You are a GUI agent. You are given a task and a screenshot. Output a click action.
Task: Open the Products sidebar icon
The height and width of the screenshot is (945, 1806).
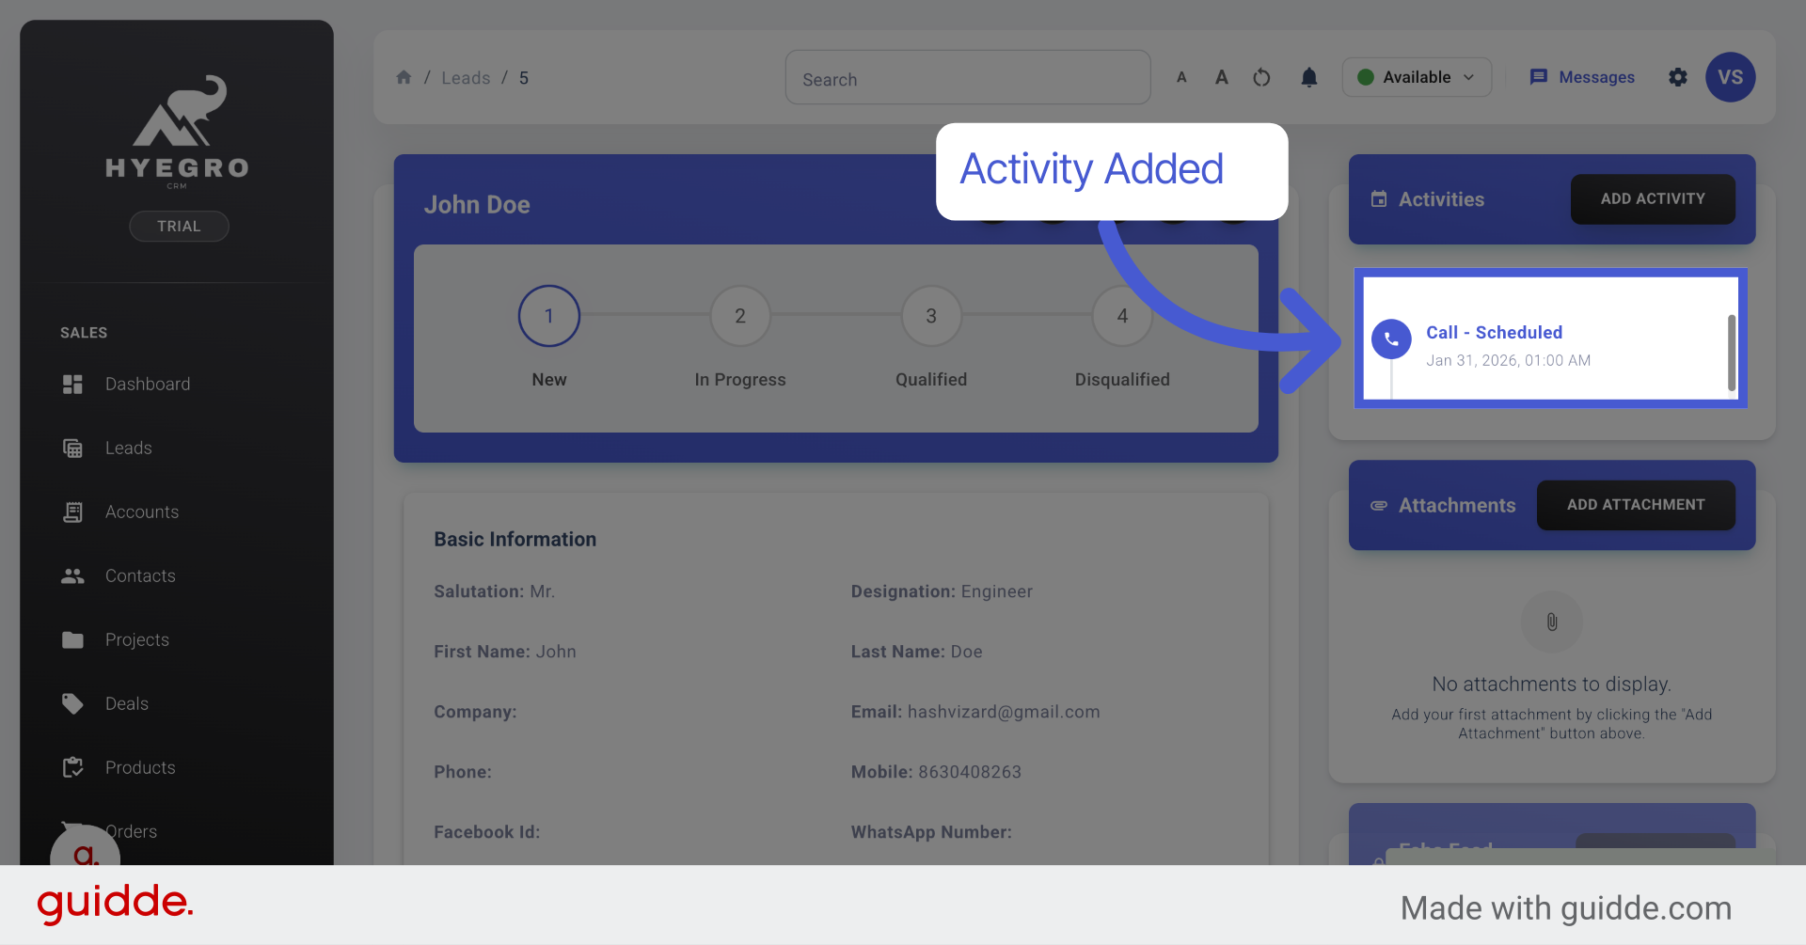pos(72,767)
